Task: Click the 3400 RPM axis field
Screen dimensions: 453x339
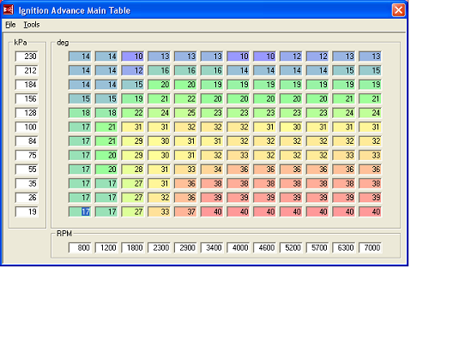Action: [x=212, y=247]
